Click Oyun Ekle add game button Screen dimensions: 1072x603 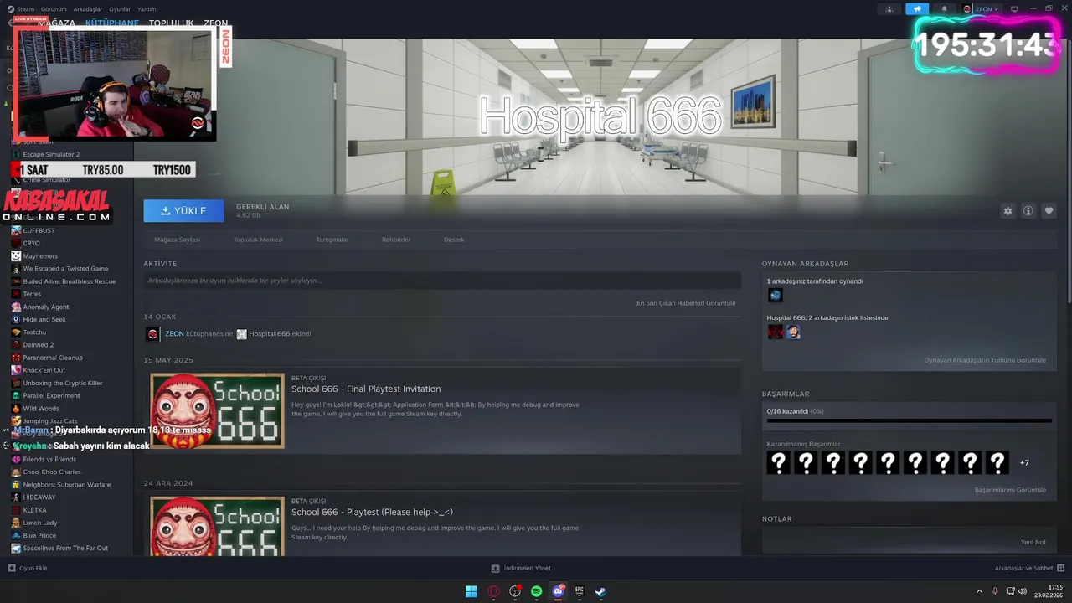(x=28, y=568)
